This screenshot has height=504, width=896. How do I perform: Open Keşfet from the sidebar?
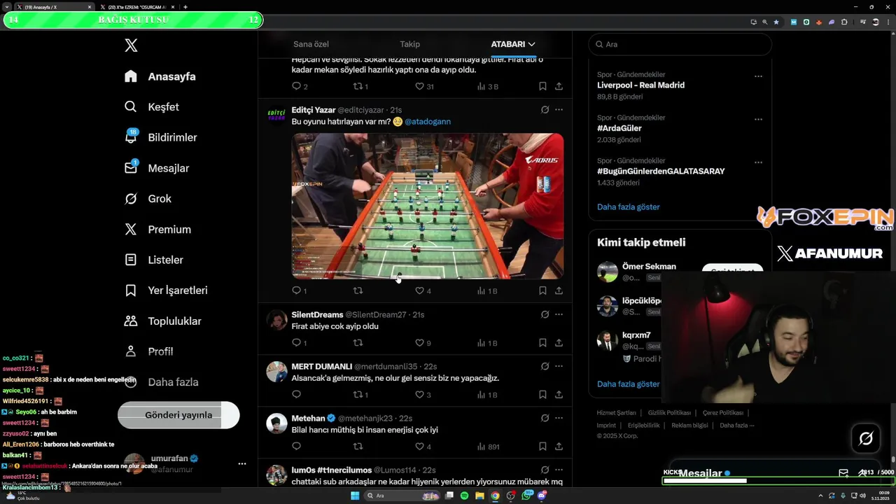coord(152,107)
